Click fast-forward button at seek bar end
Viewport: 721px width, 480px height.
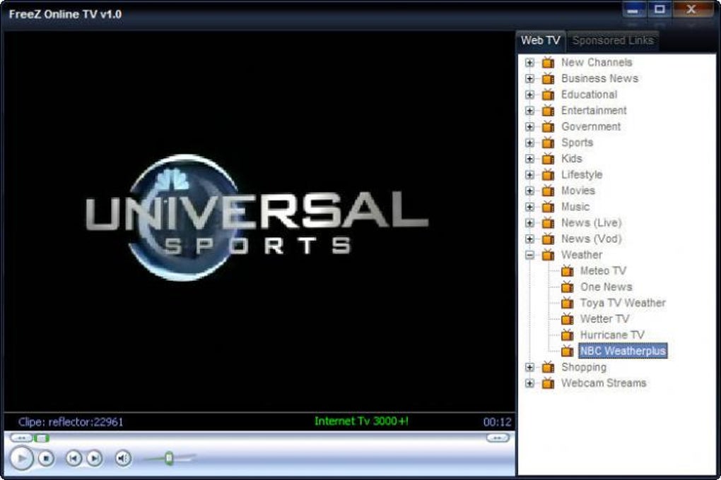point(498,438)
